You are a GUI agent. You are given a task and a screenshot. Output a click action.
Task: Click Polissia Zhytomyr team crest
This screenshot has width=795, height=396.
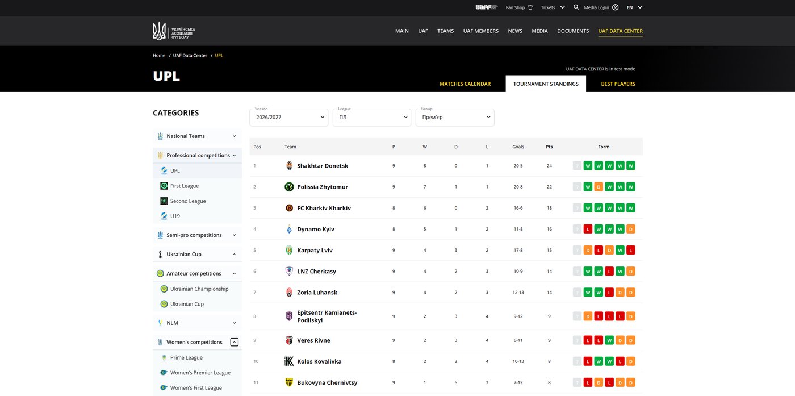pos(290,187)
